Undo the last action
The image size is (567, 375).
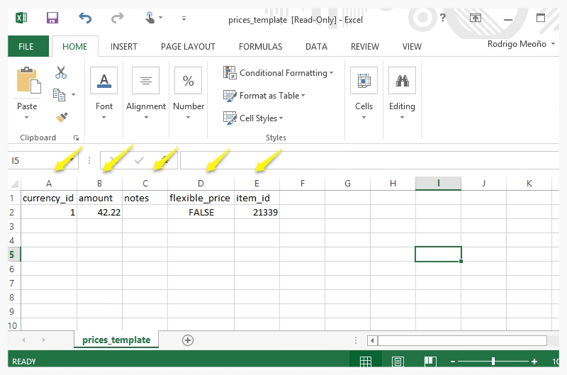(85, 18)
